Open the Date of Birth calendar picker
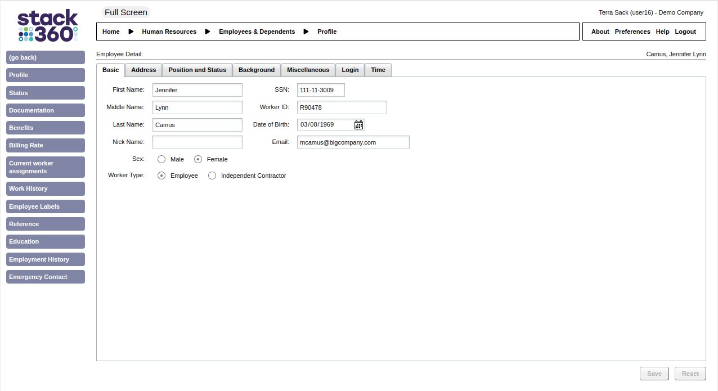This screenshot has height=391, width=718. (x=358, y=125)
